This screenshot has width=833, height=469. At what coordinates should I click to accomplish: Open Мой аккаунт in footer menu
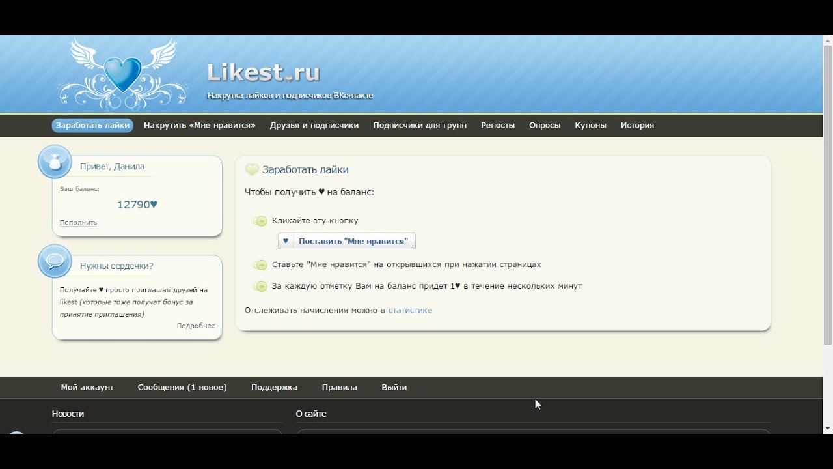(87, 387)
